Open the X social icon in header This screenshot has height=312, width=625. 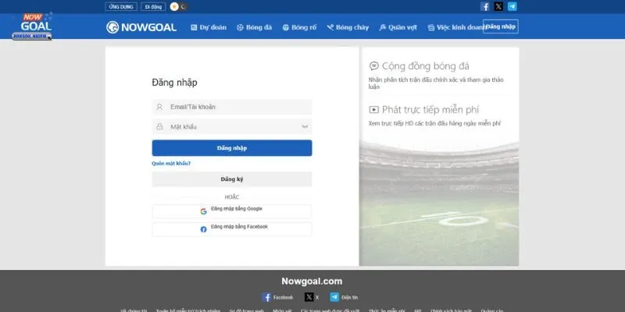(498, 6)
